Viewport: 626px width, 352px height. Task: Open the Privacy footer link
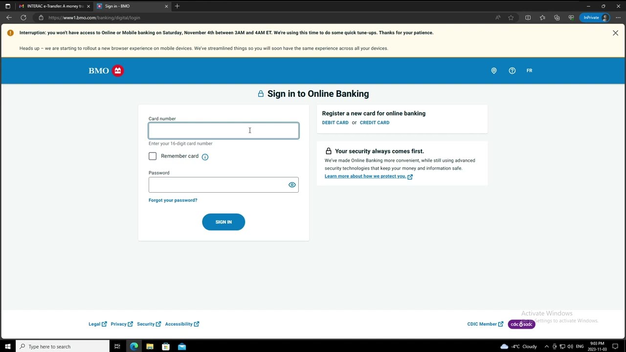point(122,324)
